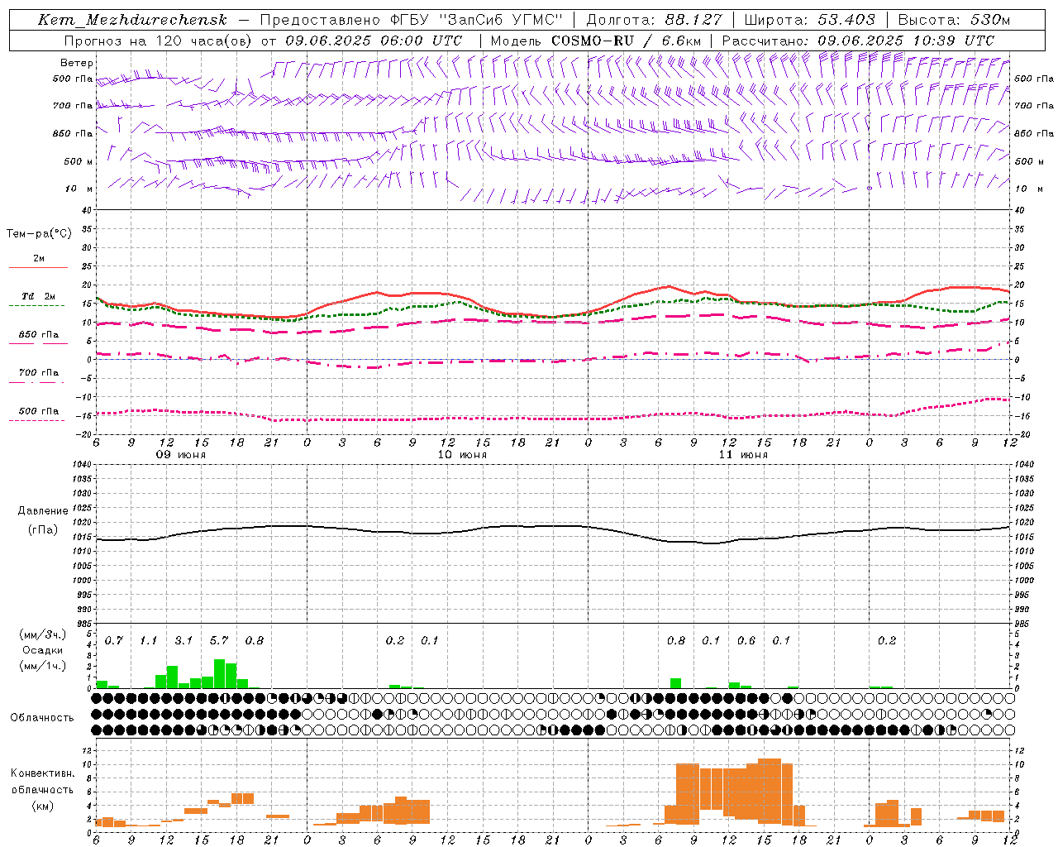The height and width of the screenshot is (847, 1058).
Task: Click the 'Давление' pressure panel label
Action: (x=43, y=511)
